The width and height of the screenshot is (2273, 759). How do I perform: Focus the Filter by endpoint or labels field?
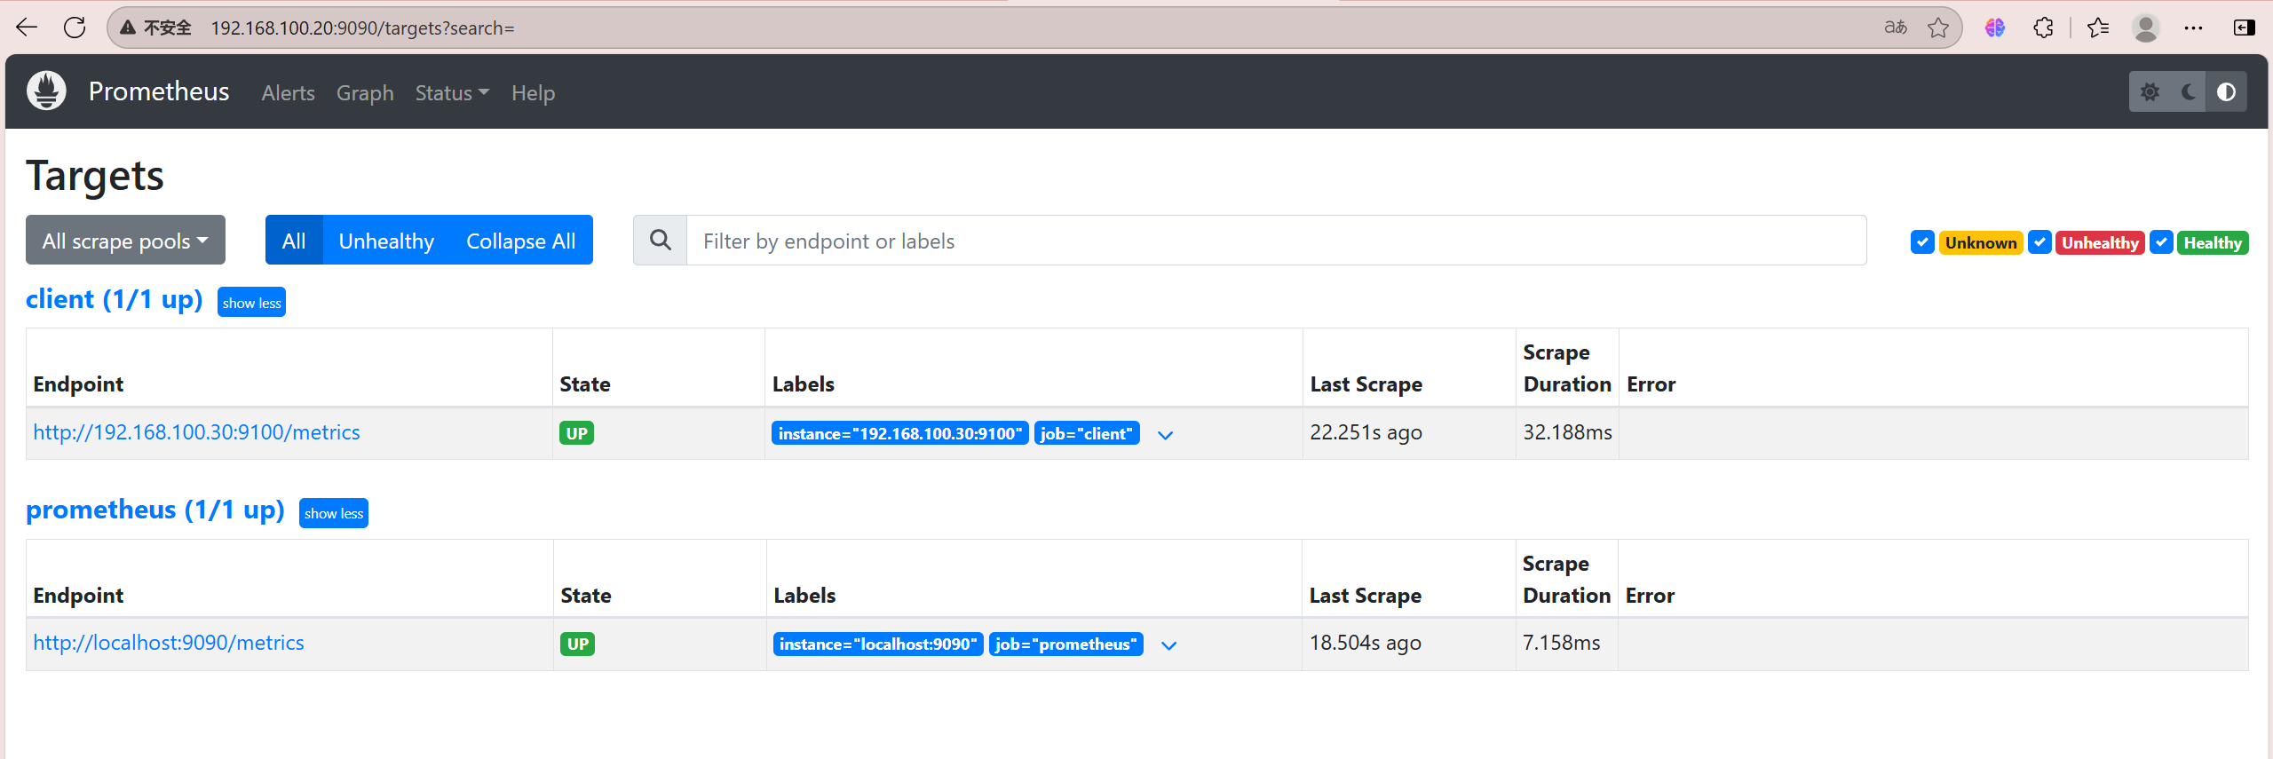pyautogui.click(x=1276, y=240)
